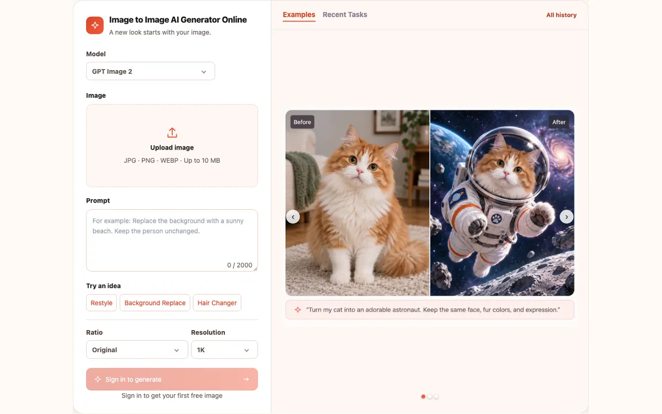Image resolution: width=662 pixels, height=414 pixels.
Task: Select the third carousel dot indicator
Action: point(436,396)
